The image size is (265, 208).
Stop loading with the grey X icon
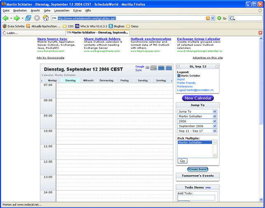tap(37, 18)
